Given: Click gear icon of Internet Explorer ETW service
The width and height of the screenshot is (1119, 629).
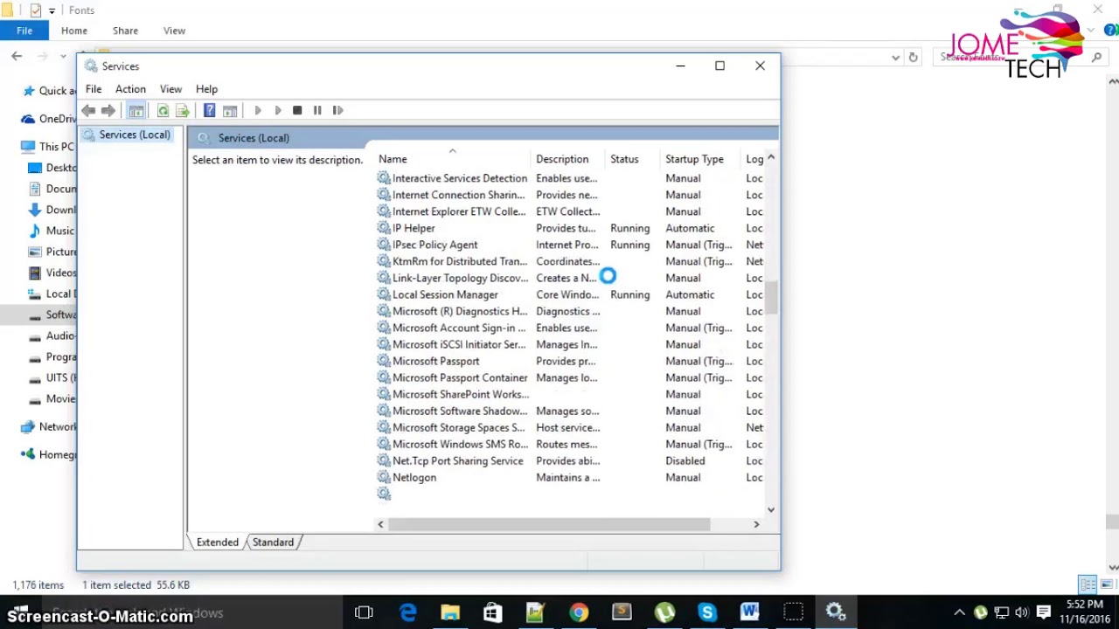Looking at the screenshot, I should point(384,211).
